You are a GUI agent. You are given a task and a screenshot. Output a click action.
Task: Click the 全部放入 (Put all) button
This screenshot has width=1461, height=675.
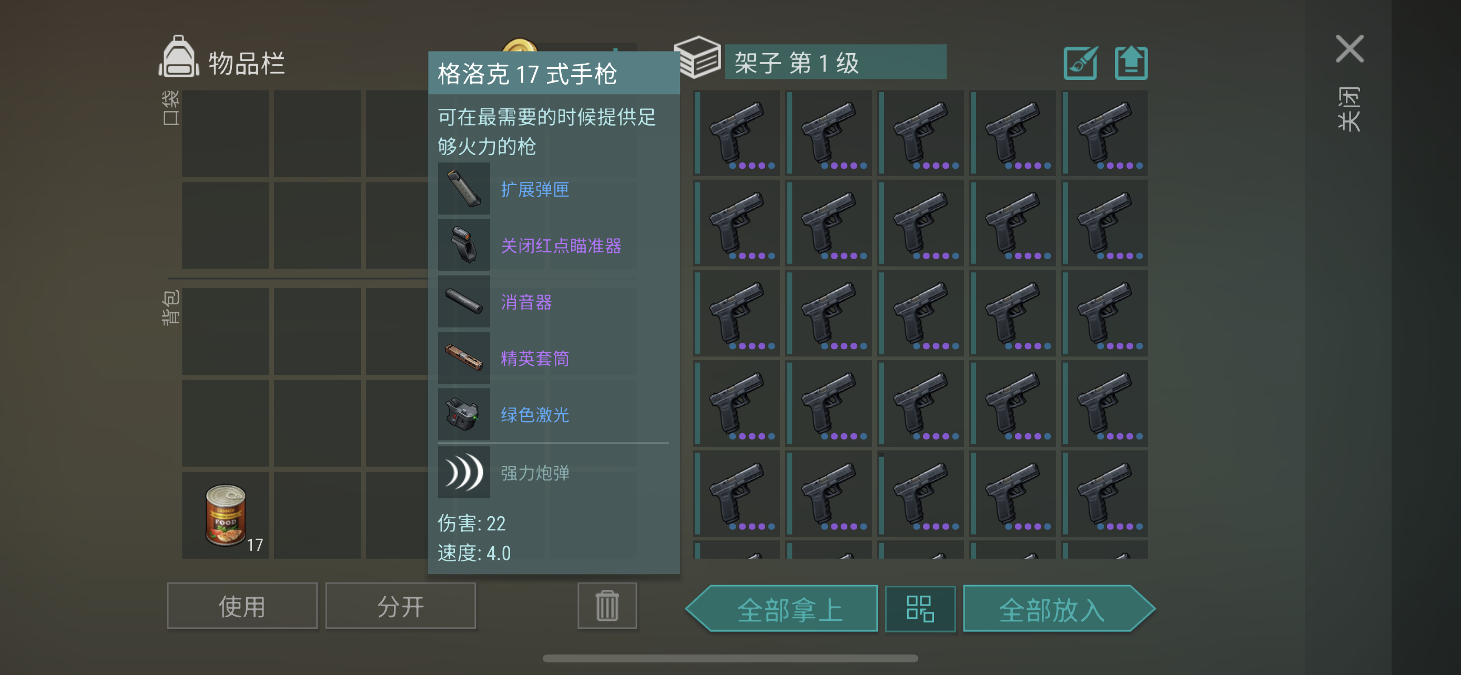pyautogui.click(x=1058, y=609)
